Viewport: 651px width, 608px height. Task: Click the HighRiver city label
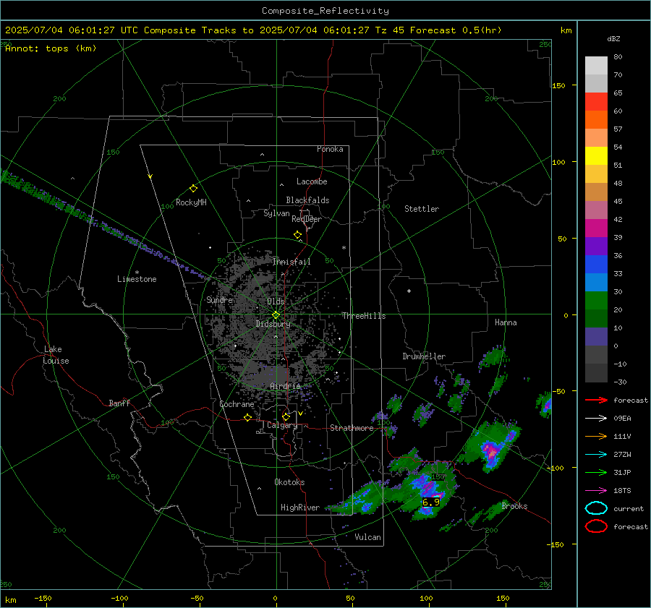coord(300,508)
